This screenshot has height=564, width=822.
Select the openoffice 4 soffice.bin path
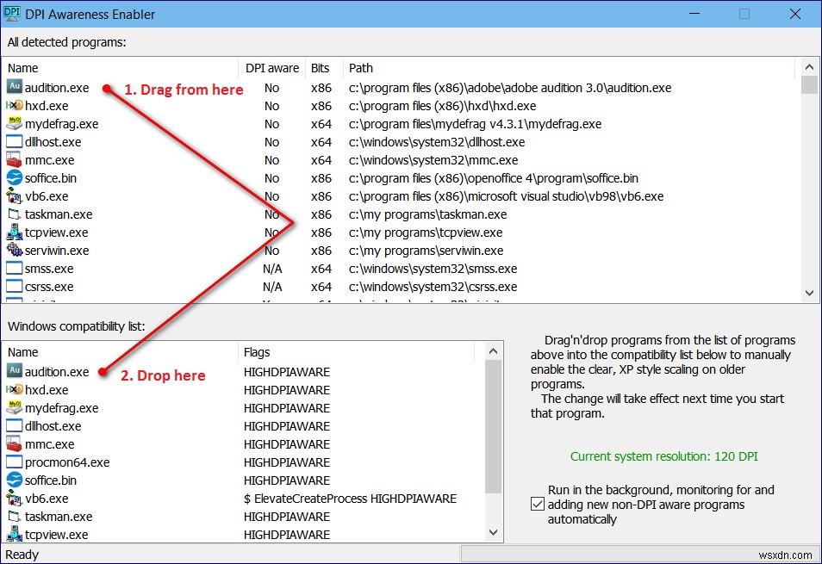[x=494, y=178]
